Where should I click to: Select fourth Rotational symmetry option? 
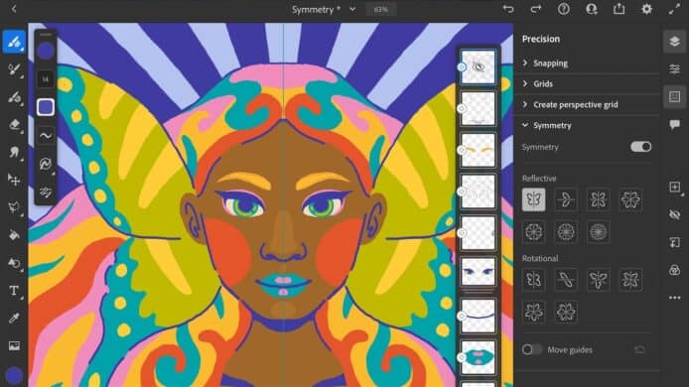pyautogui.click(x=630, y=280)
